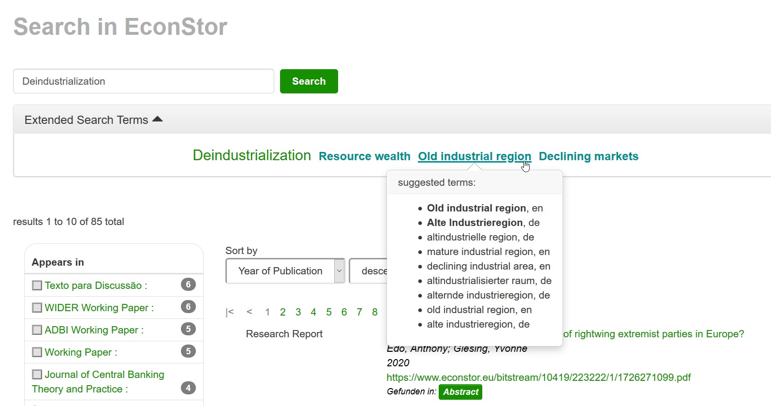The height and width of the screenshot is (406, 771).
Task: Go to first results page icon
Action: (230, 312)
